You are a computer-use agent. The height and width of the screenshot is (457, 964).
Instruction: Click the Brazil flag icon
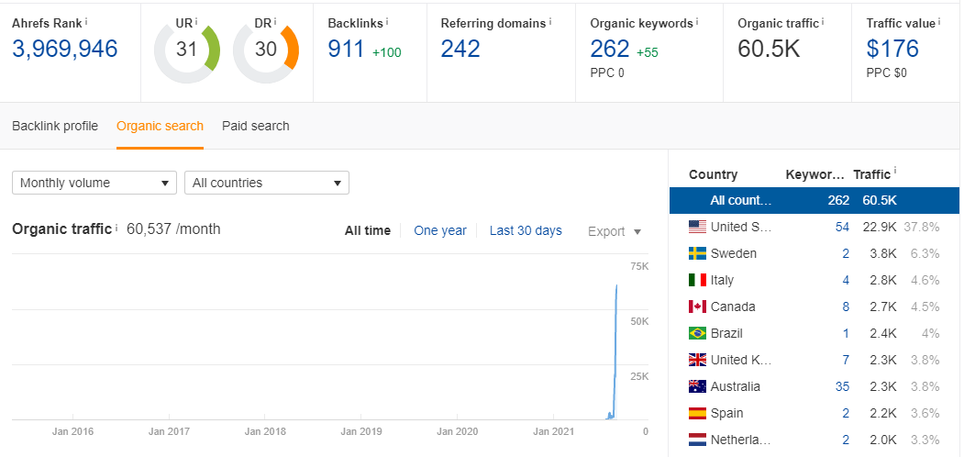click(x=698, y=333)
